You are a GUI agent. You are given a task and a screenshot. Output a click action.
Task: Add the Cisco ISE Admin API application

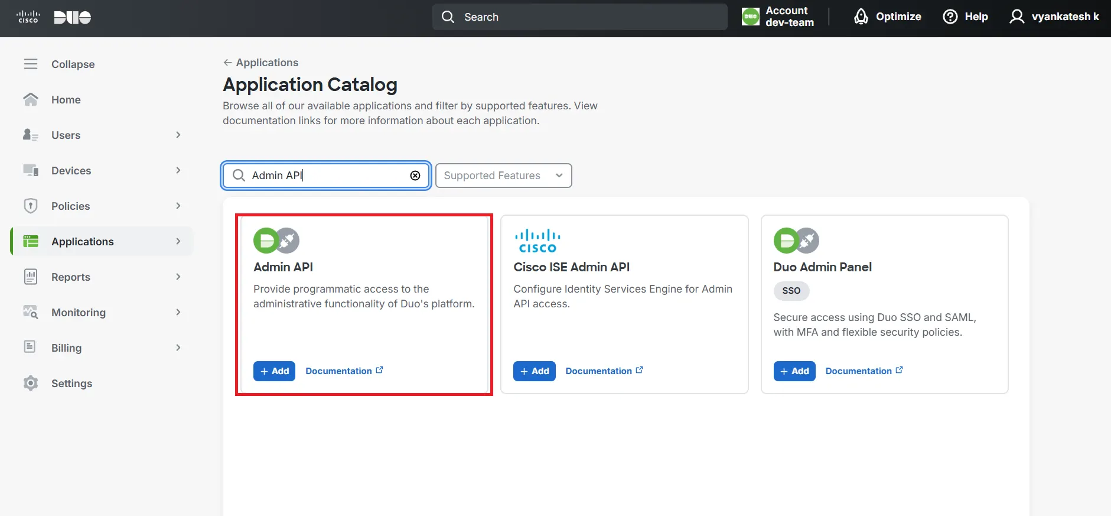(535, 371)
